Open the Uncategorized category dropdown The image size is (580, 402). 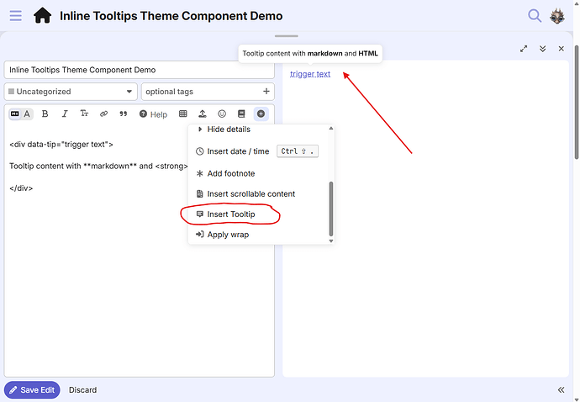(x=71, y=92)
